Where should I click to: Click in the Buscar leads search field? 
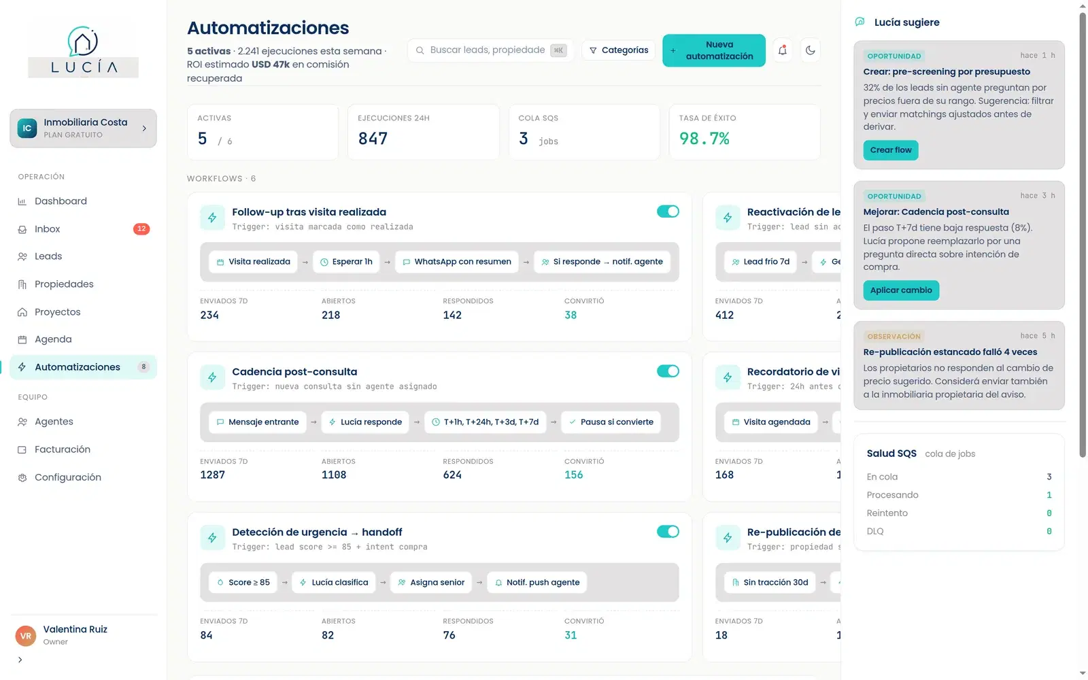490,50
